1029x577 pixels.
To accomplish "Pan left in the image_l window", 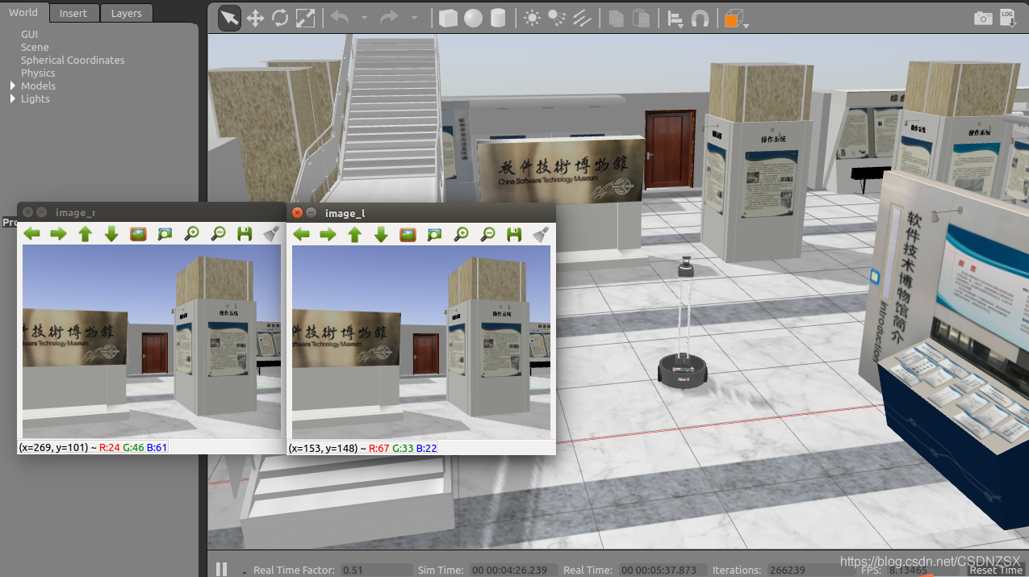I will 301,234.
